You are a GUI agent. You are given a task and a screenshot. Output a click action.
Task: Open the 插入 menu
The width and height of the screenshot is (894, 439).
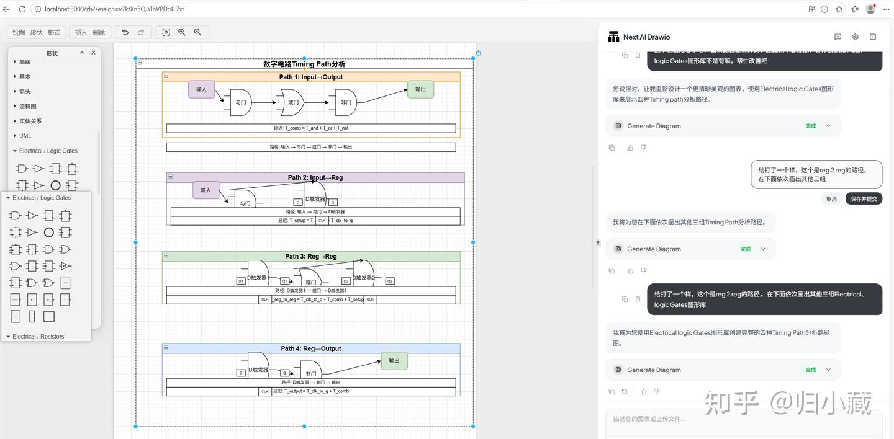(x=81, y=32)
